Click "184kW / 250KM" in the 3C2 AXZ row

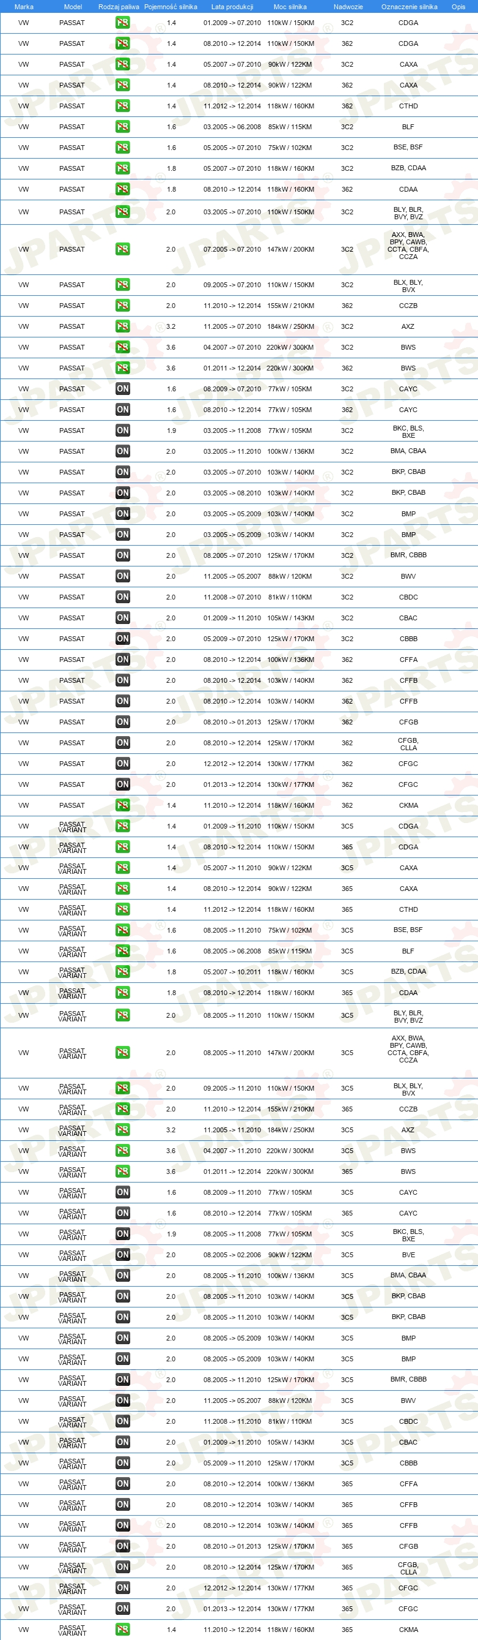tap(290, 326)
